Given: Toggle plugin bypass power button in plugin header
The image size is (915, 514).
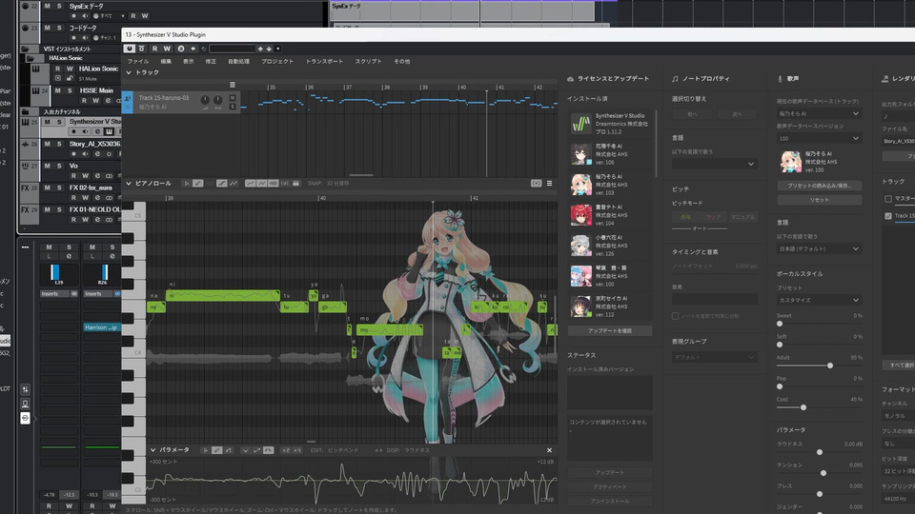Looking at the screenshot, I should (130, 49).
